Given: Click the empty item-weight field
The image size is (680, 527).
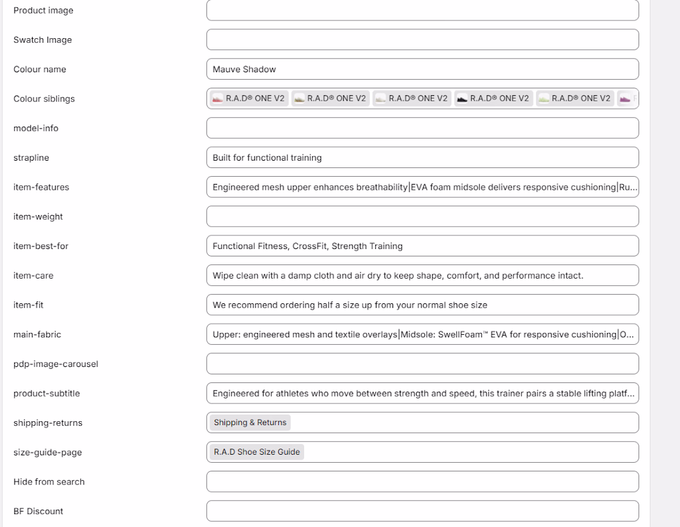Looking at the screenshot, I should click(422, 216).
